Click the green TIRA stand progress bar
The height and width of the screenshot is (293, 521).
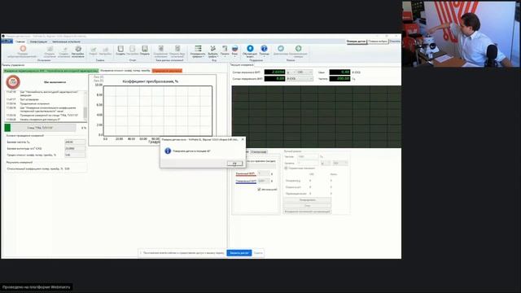coord(40,128)
